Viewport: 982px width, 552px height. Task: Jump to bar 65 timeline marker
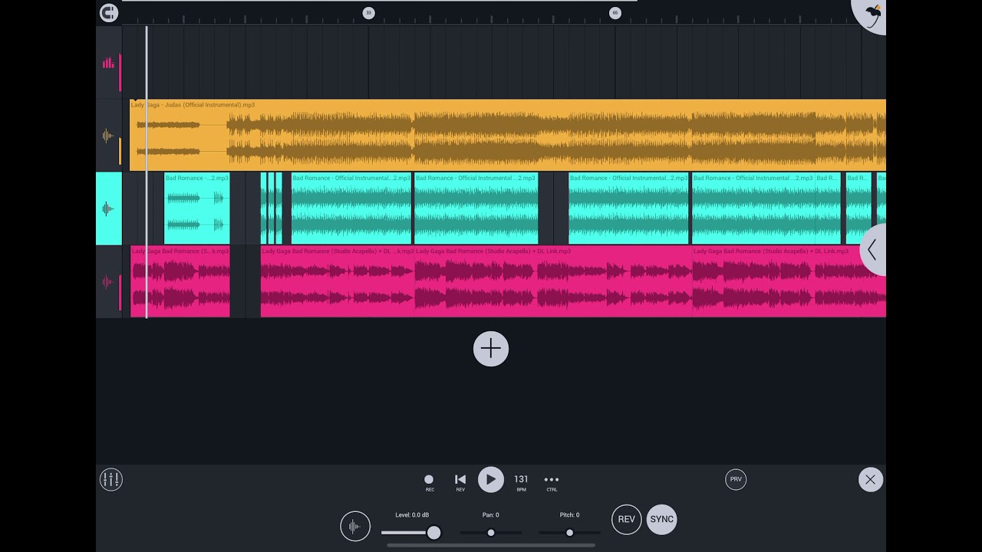[615, 12]
